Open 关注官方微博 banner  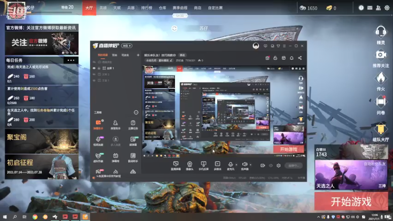42,43
